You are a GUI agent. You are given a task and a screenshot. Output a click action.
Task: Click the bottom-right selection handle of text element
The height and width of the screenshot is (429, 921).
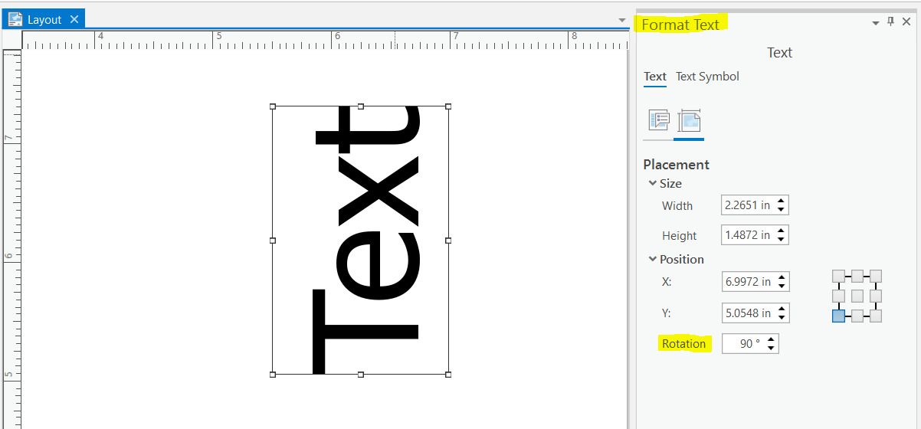tap(448, 375)
